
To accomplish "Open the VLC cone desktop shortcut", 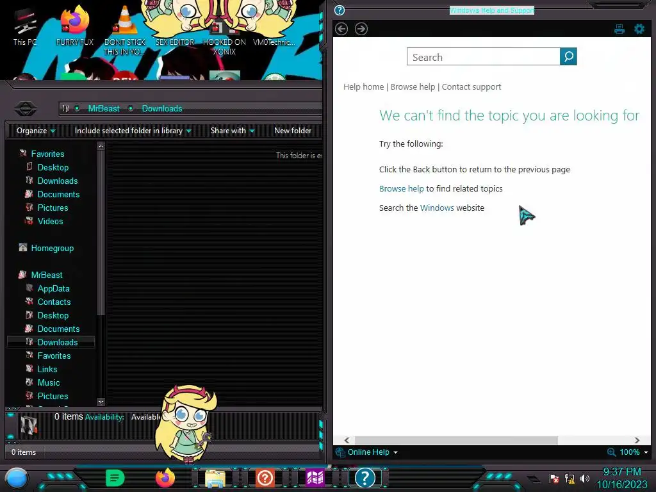I will tap(125, 30).
